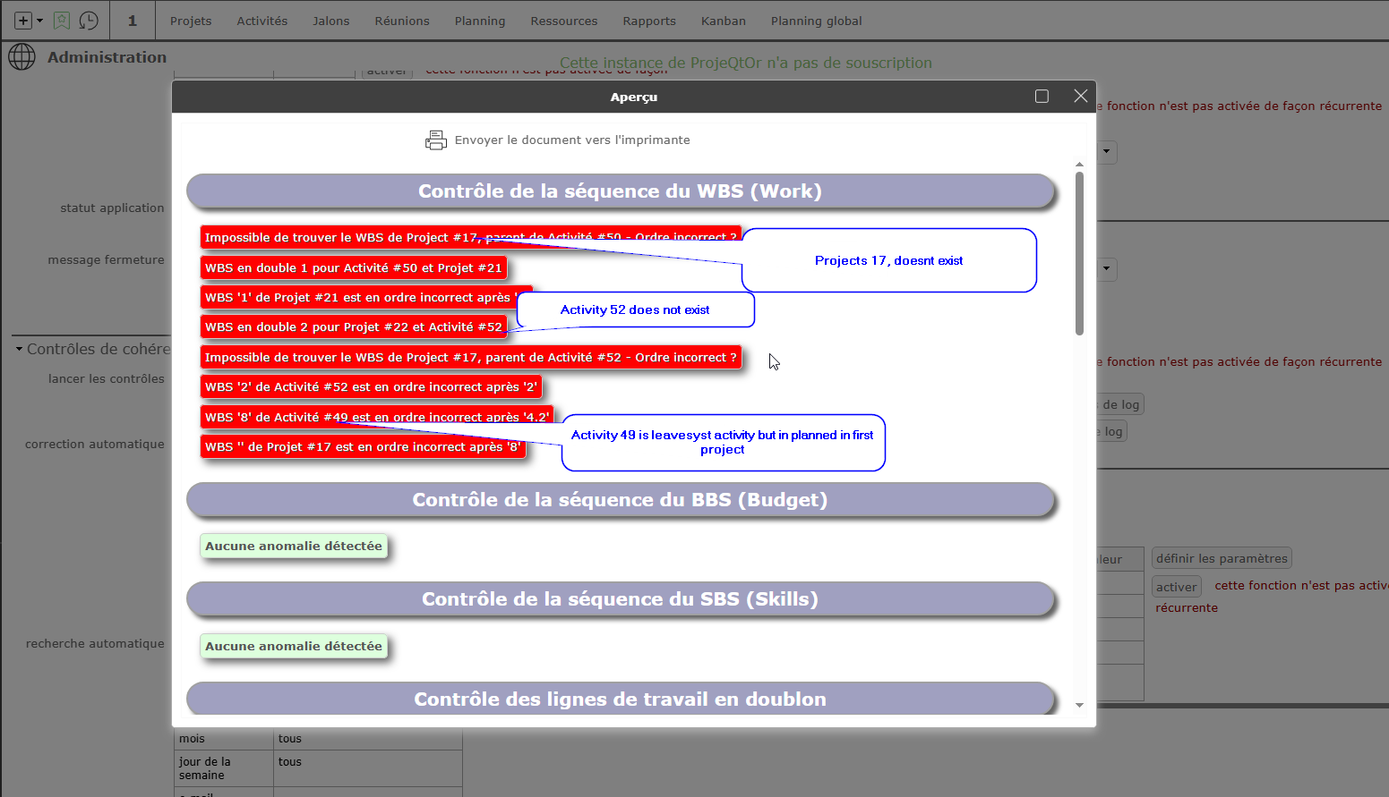Switch to the Kanban tab
Viewport: 1389px width, 797px height.
(724, 21)
